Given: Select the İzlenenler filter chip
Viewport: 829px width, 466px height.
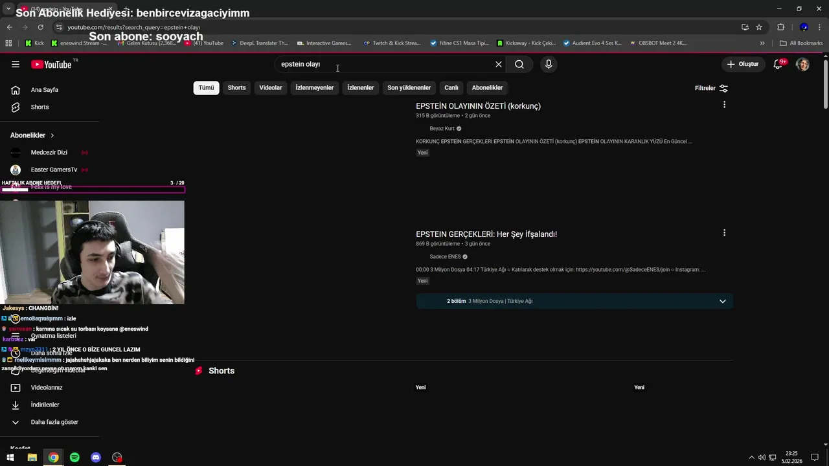Looking at the screenshot, I should point(360,87).
